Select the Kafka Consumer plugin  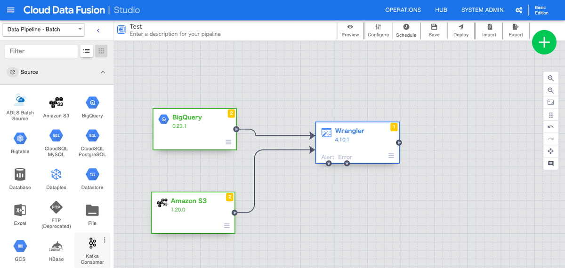coord(92,251)
